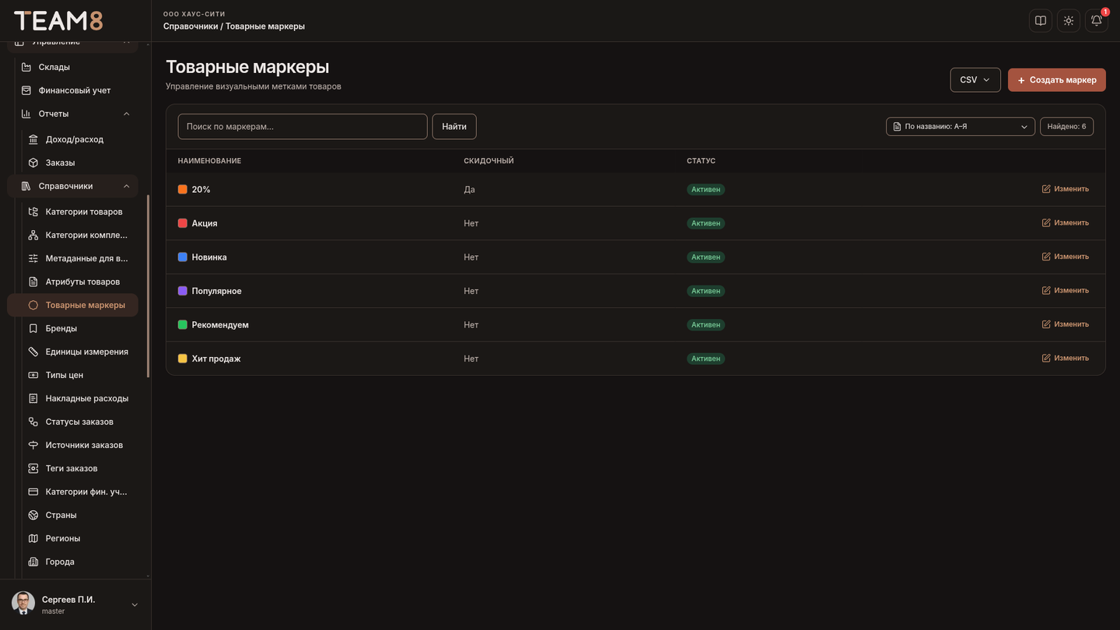Click the Единицы измерения ruler icon

coord(33,352)
